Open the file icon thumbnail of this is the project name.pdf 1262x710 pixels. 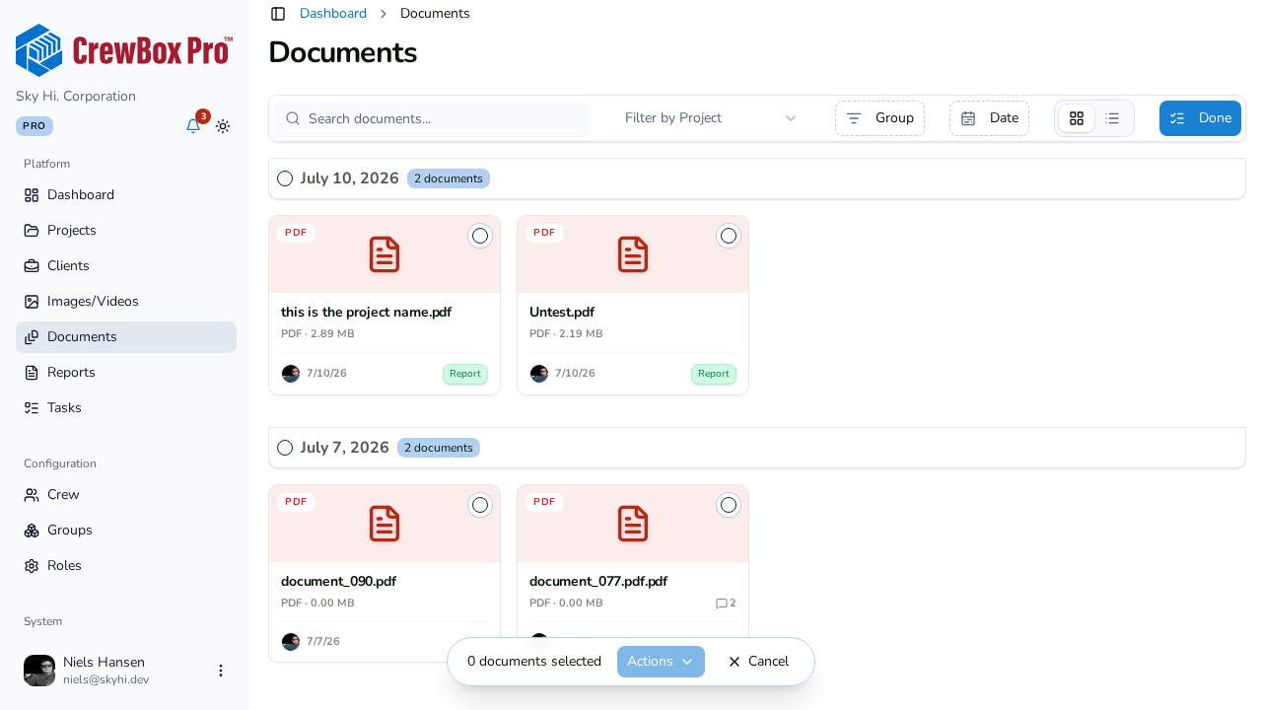385,254
